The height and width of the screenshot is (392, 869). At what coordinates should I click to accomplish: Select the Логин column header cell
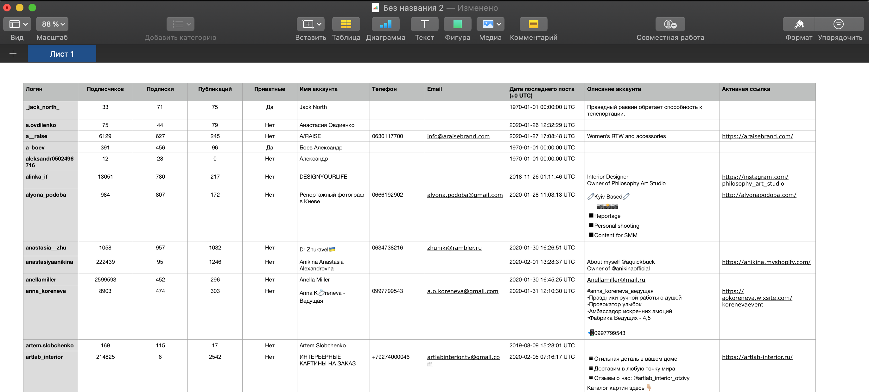[x=51, y=92]
